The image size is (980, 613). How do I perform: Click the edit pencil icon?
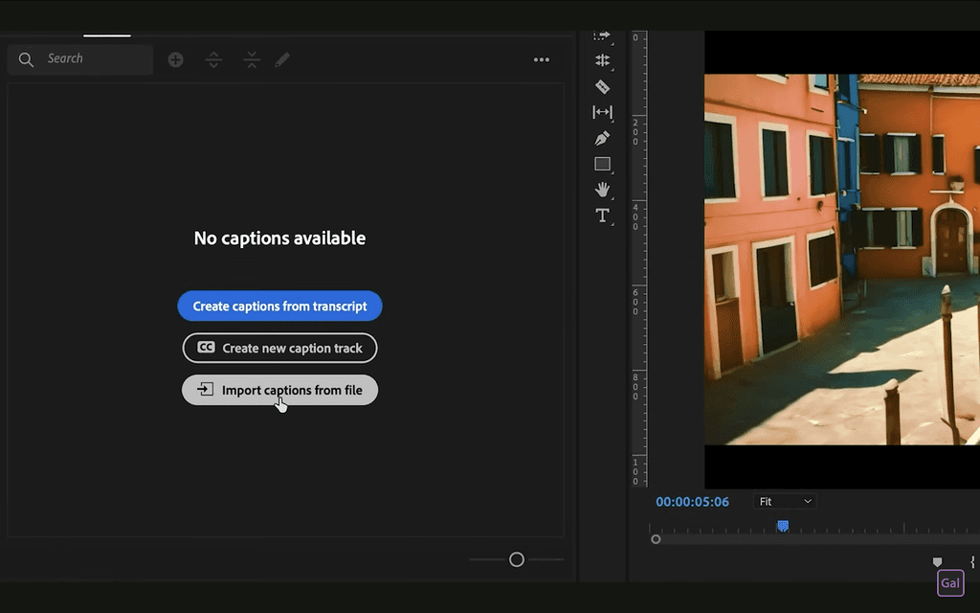tap(282, 59)
